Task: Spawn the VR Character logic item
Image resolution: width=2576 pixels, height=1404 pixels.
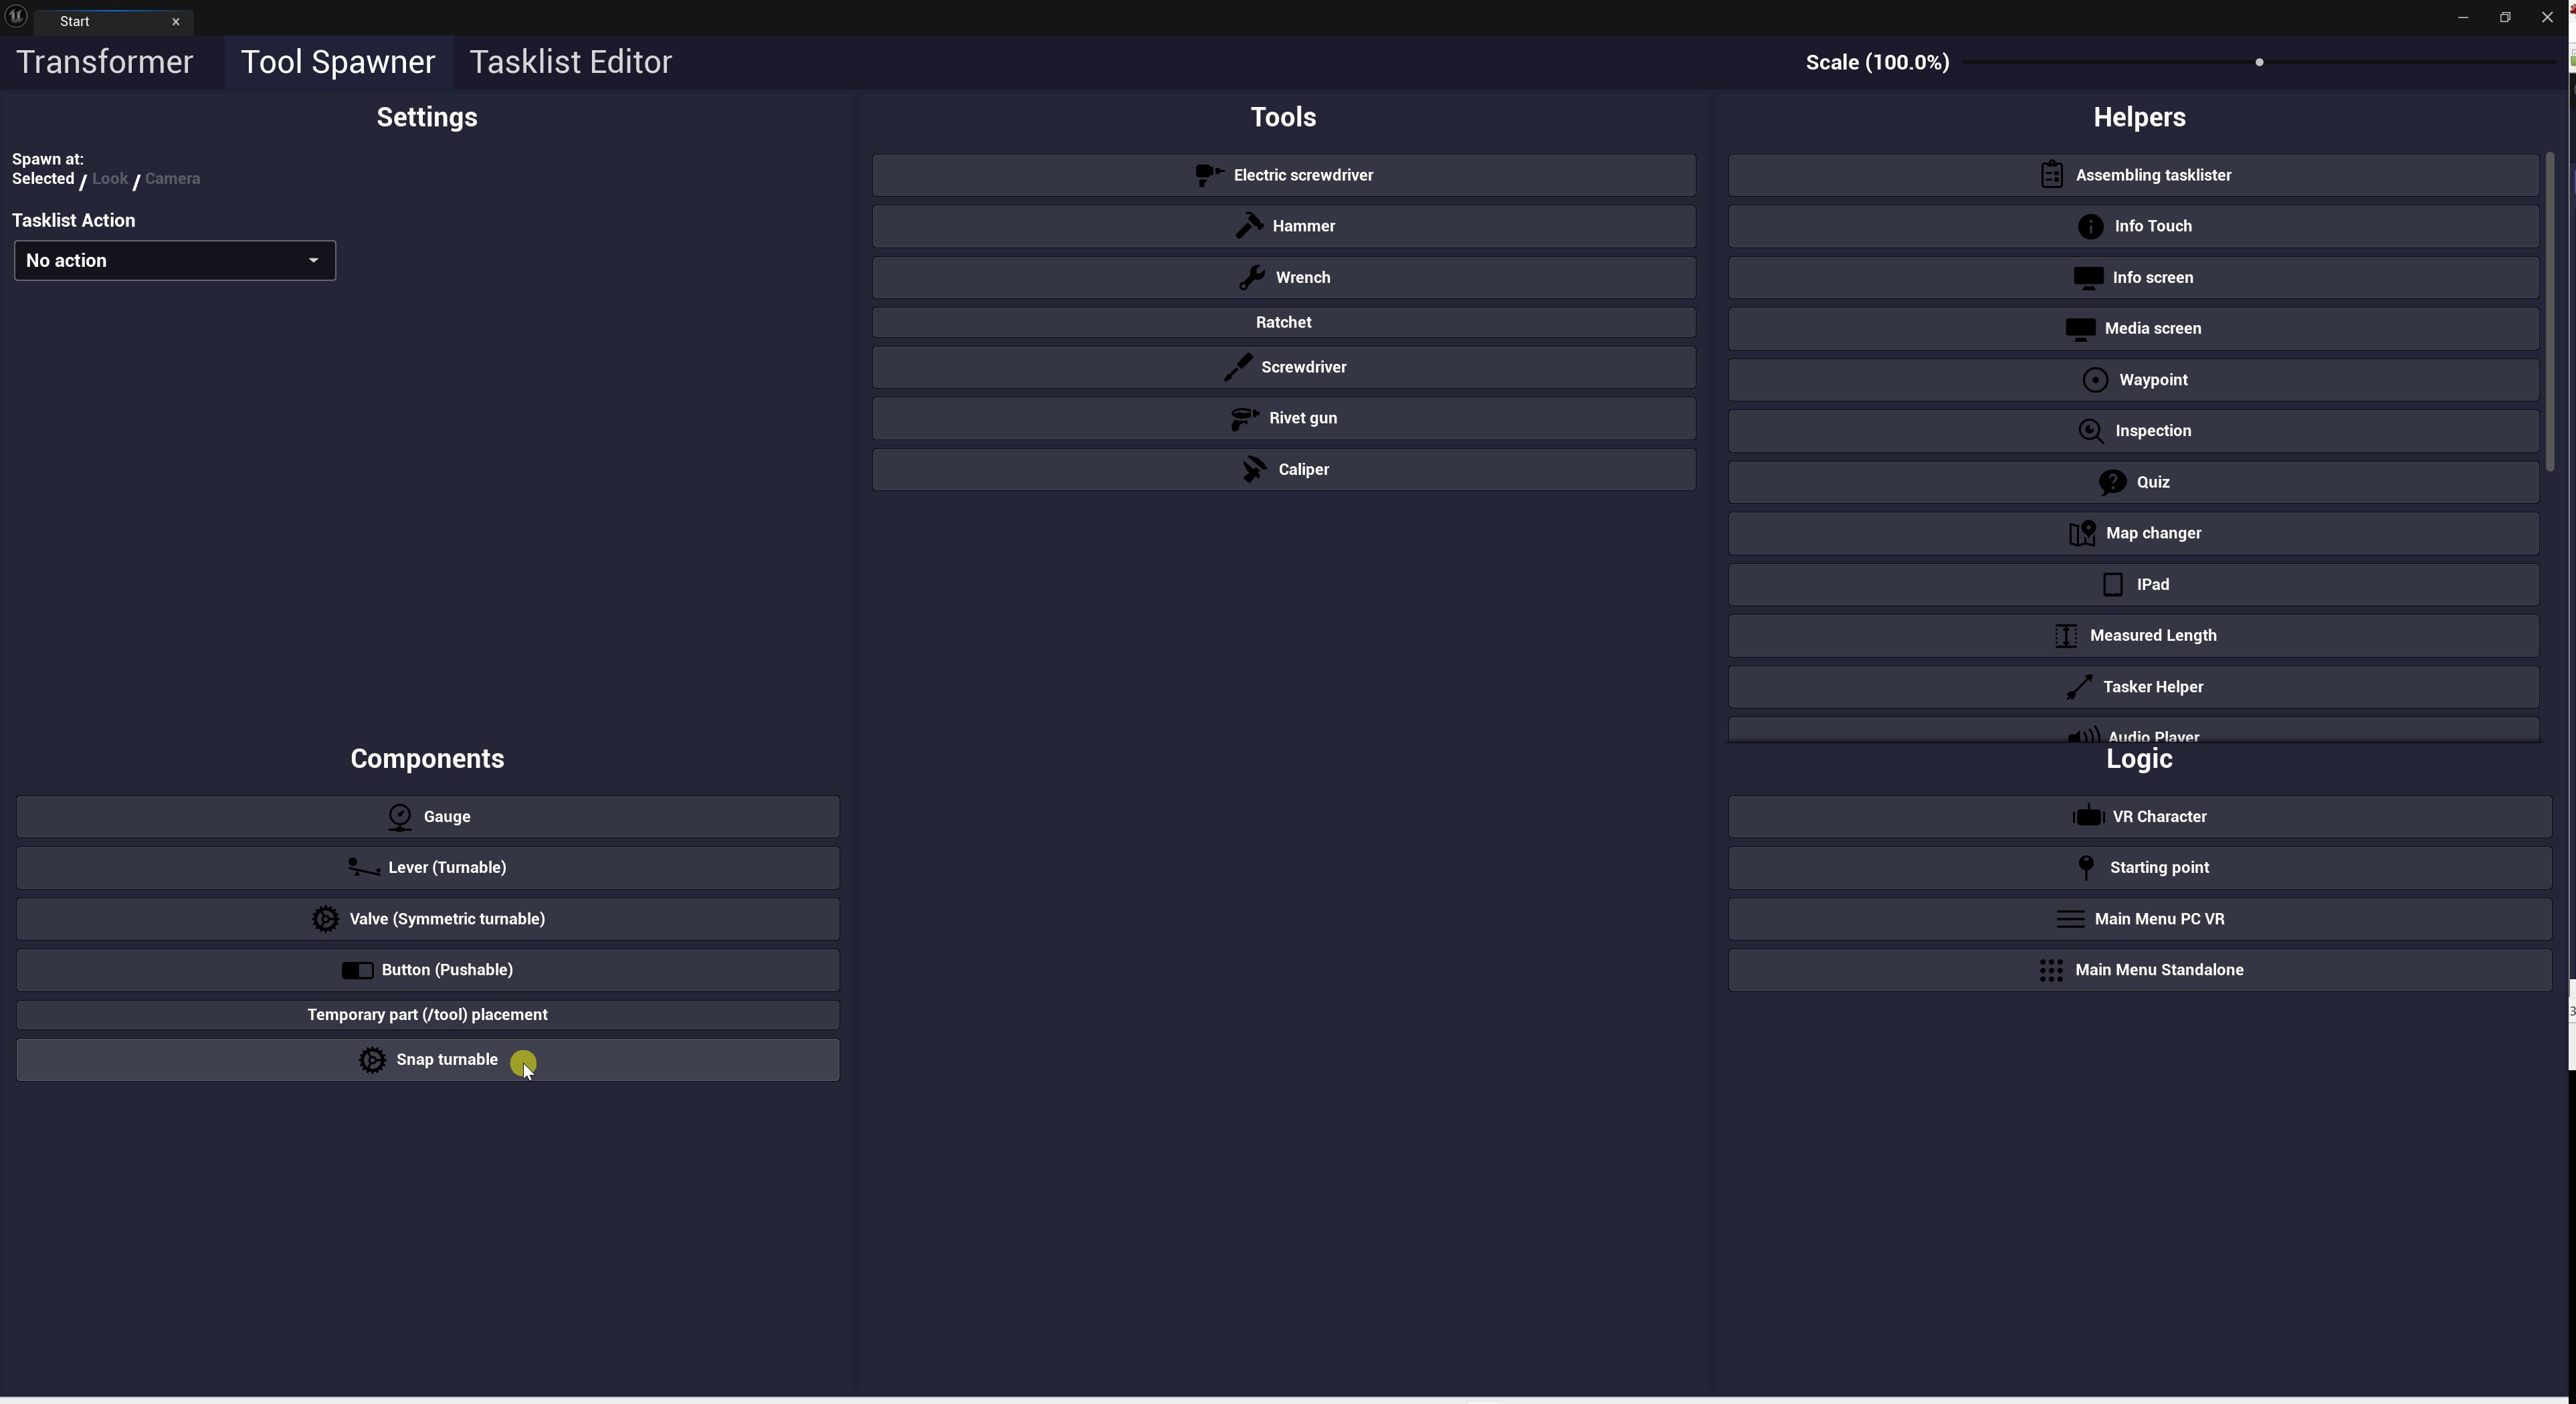Action: 2139,817
